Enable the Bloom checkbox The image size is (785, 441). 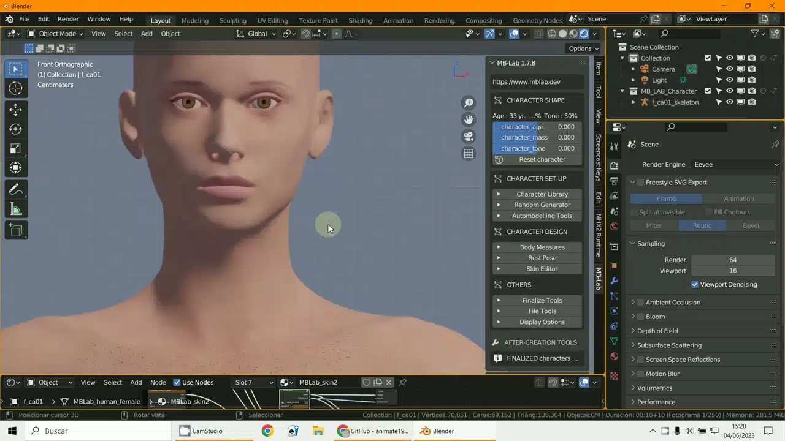pos(641,317)
